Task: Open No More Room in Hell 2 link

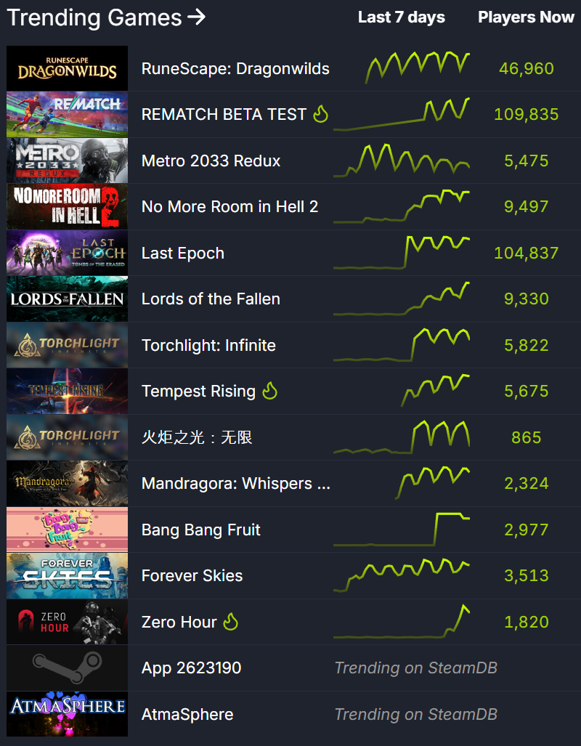Action: 229,206
